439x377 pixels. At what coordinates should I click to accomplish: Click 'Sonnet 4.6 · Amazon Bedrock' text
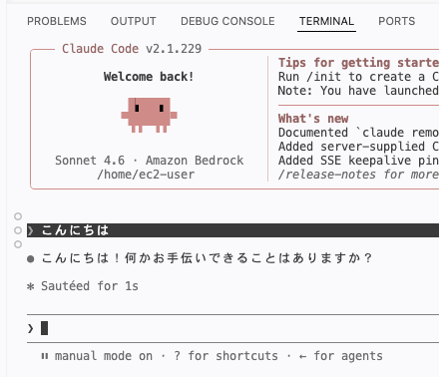[150, 161]
